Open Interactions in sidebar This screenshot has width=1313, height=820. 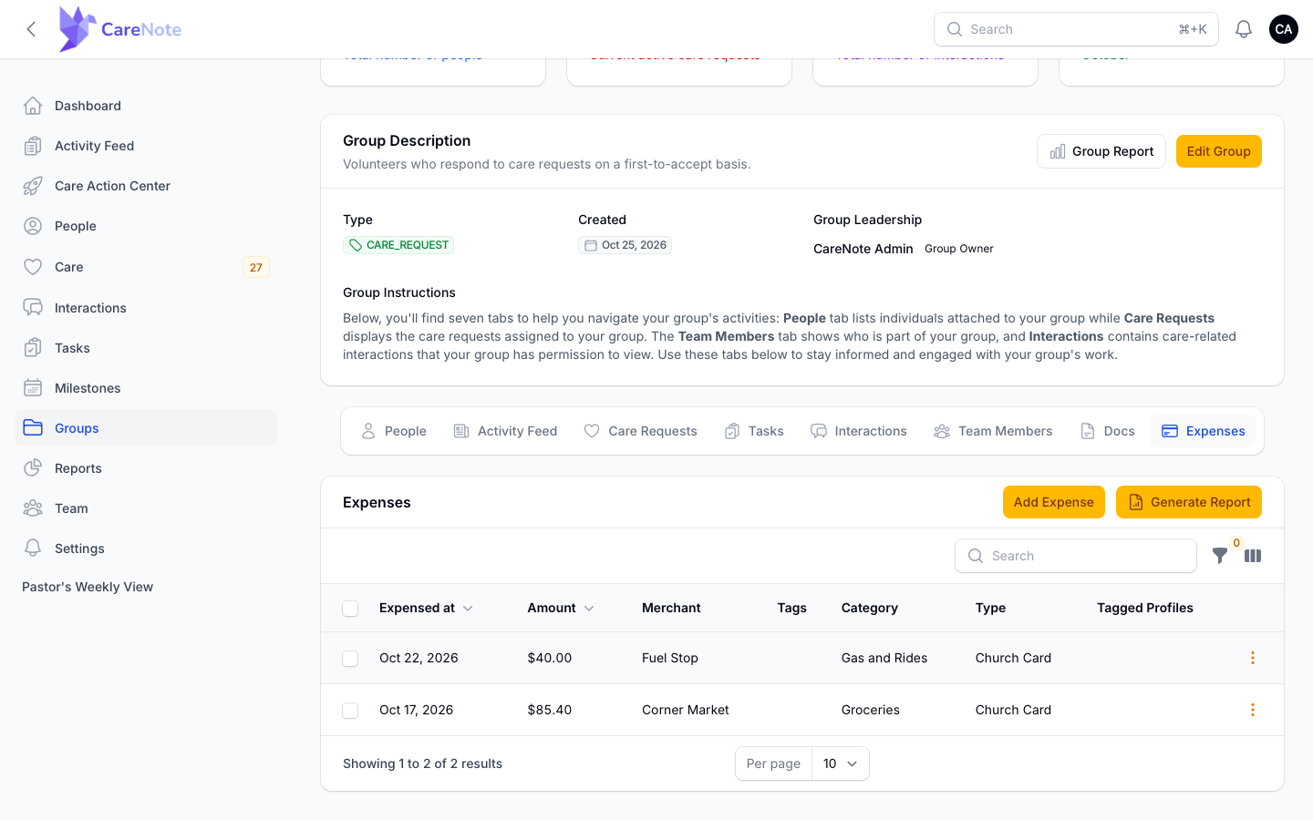point(146,308)
